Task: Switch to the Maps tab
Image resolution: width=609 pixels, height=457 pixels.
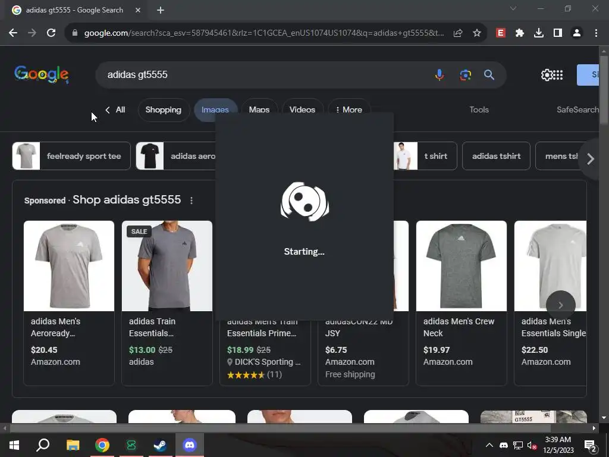Action: tap(259, 110)
